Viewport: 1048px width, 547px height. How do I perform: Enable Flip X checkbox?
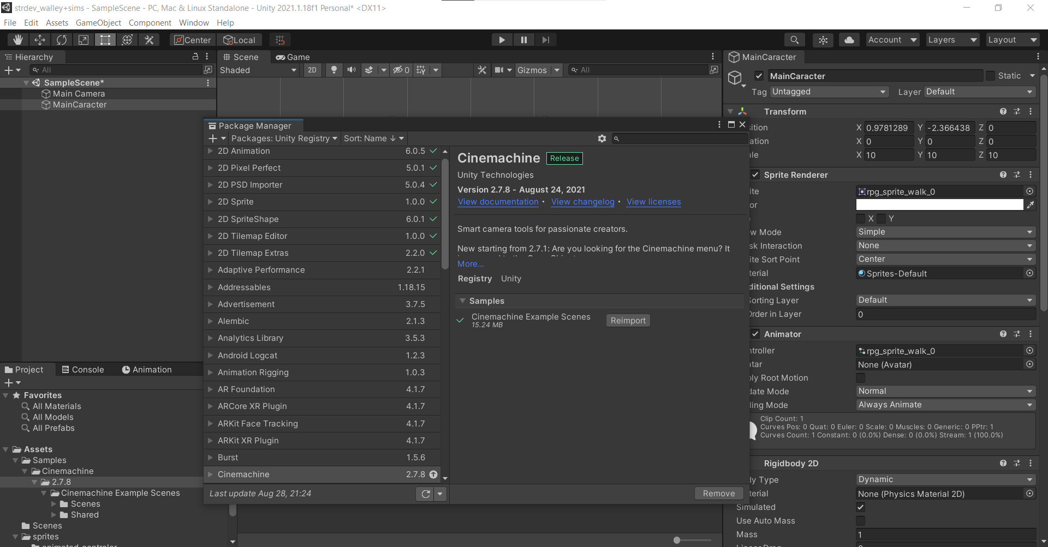click(x=861, y=219)
